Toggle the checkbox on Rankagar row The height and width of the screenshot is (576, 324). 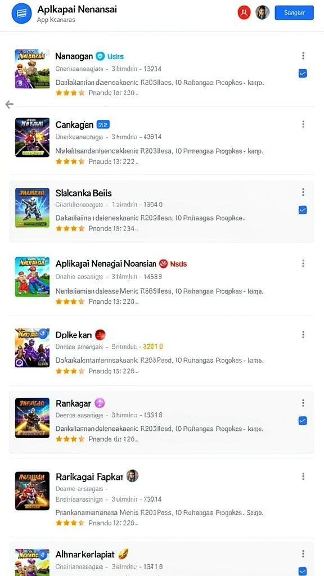(x=303, y=421)
